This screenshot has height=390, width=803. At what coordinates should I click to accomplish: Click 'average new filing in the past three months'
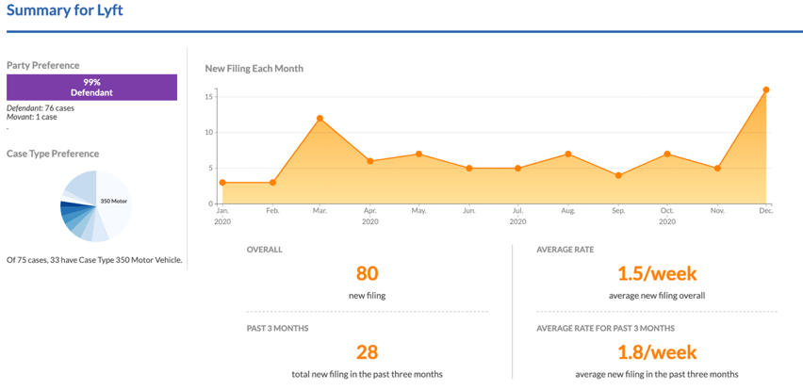(x=657, y=374)
